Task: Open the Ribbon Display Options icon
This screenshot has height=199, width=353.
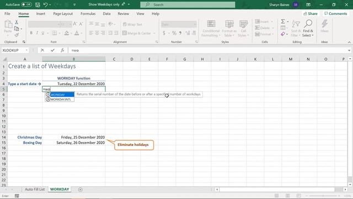Action: 308,4
